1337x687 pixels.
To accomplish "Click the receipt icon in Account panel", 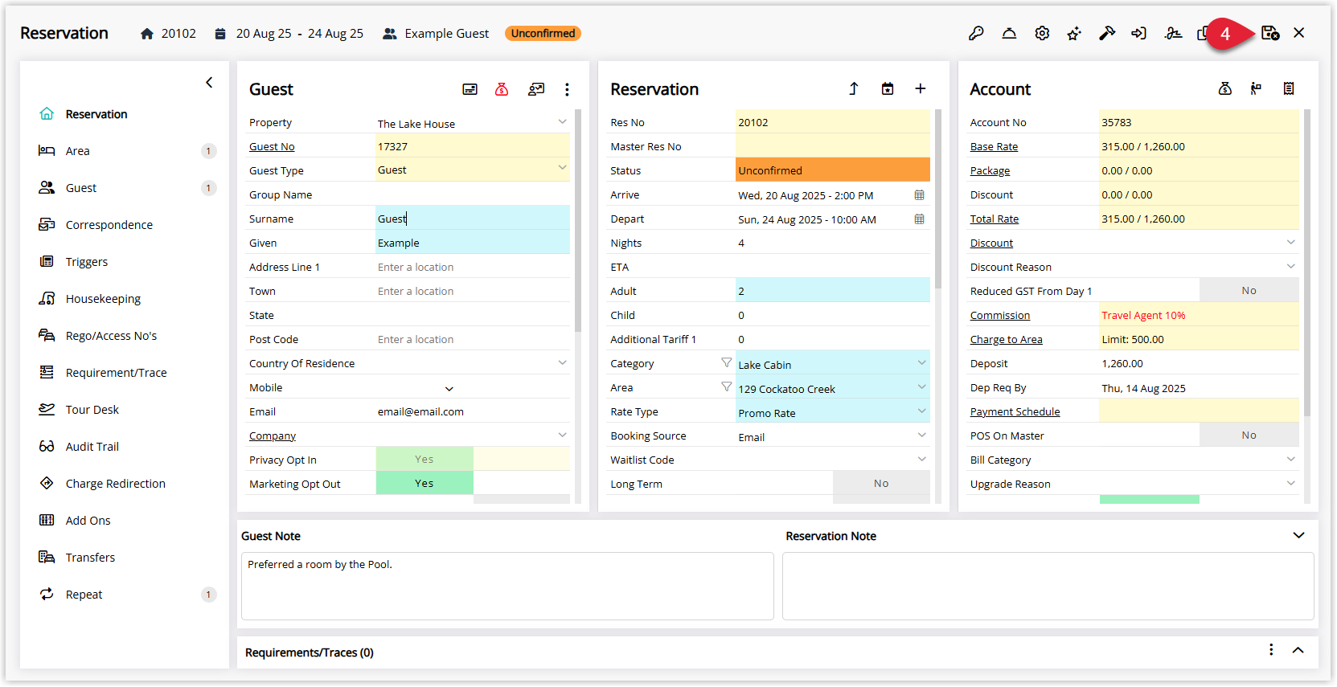I will click(x=1289, y=88).
